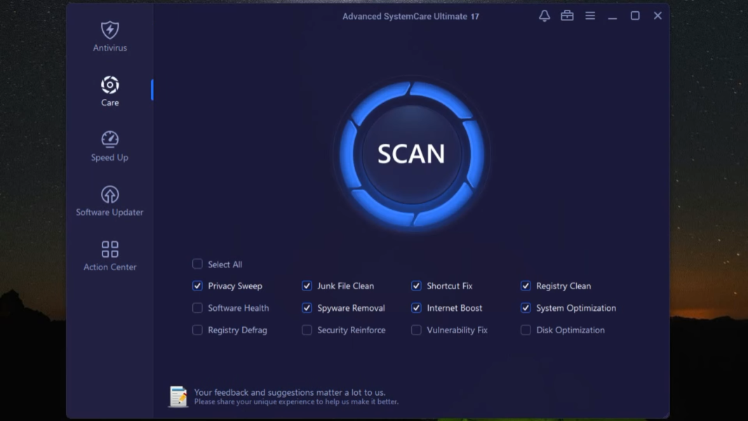Click 'Please share your unique experience' text
This screenshot has width=748, height=421.
(296, 402)
